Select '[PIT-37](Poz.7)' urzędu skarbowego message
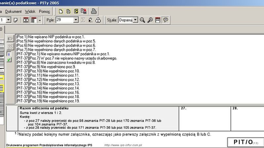264x148 pixels. pos(66,58)
